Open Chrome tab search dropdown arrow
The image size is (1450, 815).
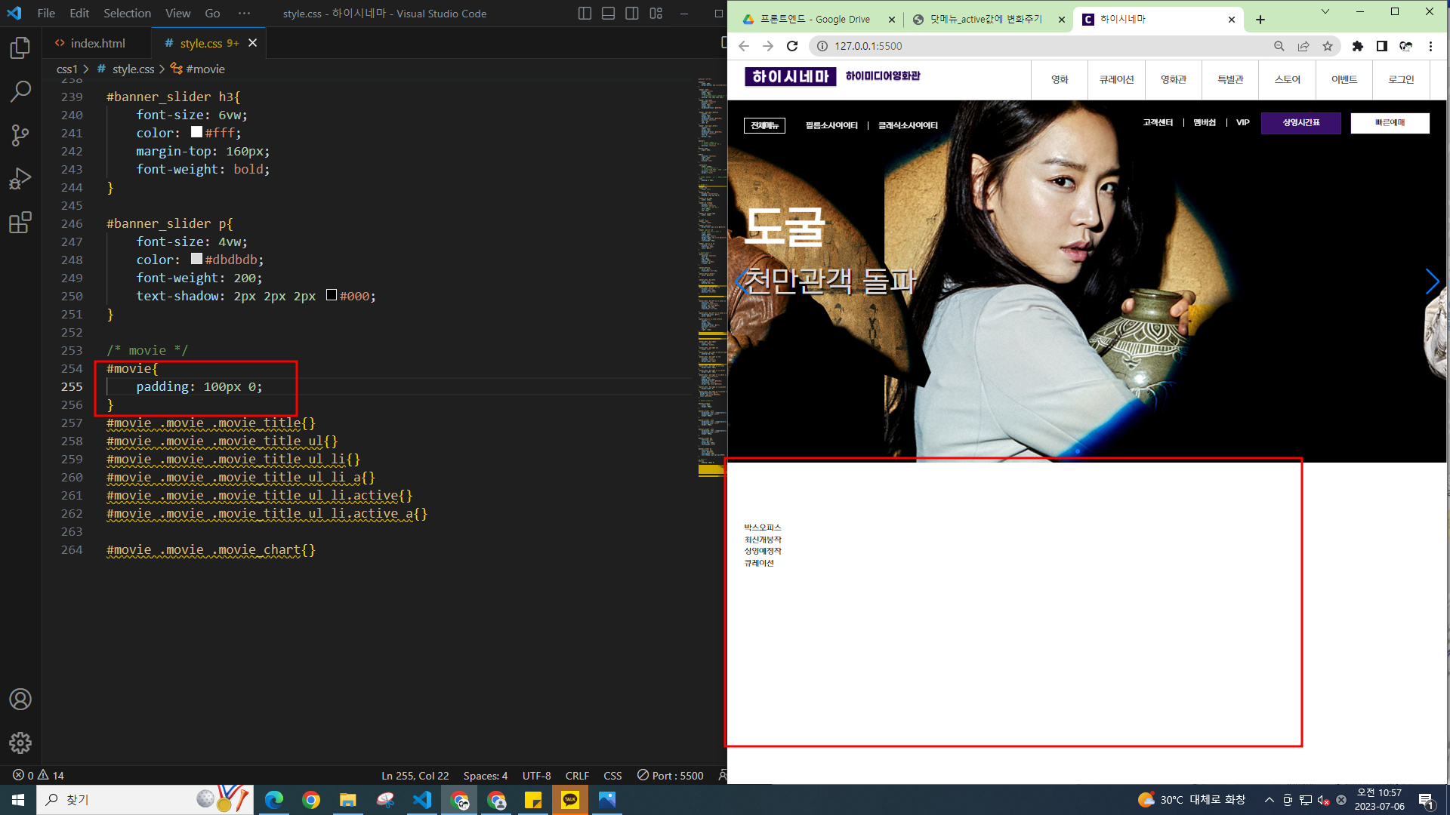(1325, 12)
